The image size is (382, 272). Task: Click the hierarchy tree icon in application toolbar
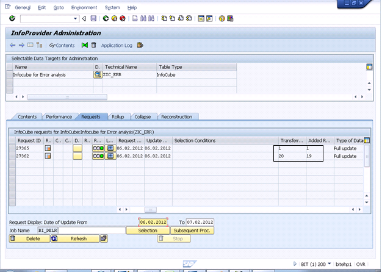(39, 45)
